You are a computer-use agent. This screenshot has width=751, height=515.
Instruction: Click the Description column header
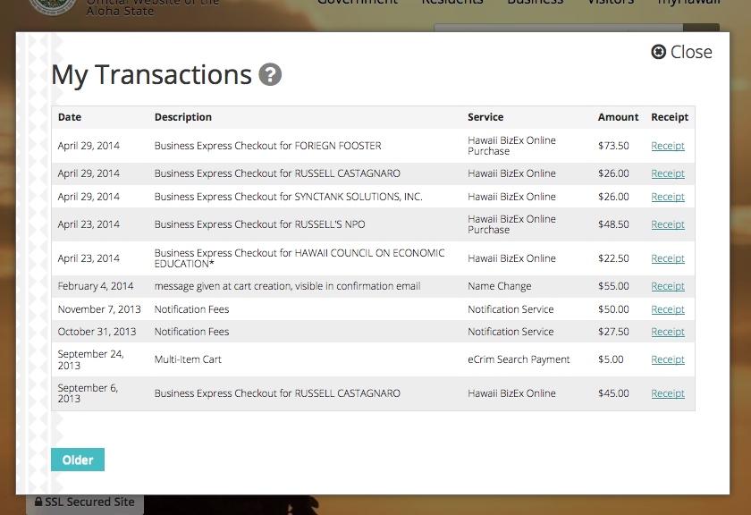(183, 117)
